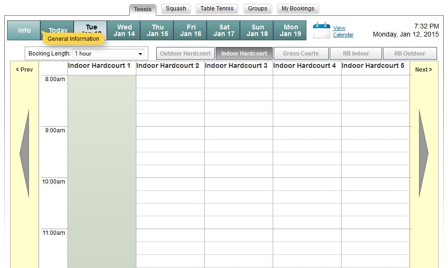Go back using the left gray arrow
448x268 pixels.
pyautogui.click(x=25, y=154)
